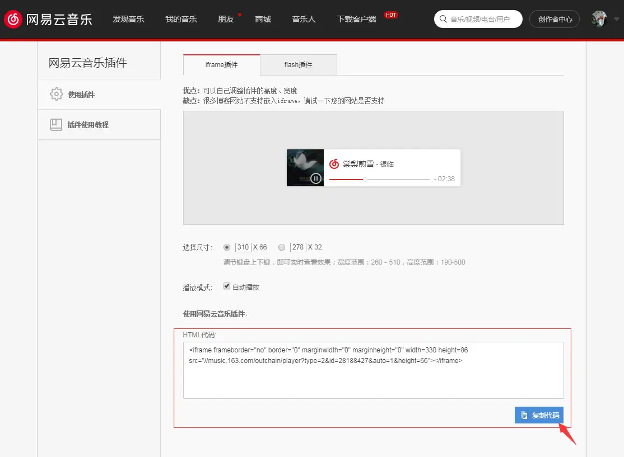Click the 缺点 description line
Image resolution: width=624 pixels, height=457 pixels.
point(284,101)
